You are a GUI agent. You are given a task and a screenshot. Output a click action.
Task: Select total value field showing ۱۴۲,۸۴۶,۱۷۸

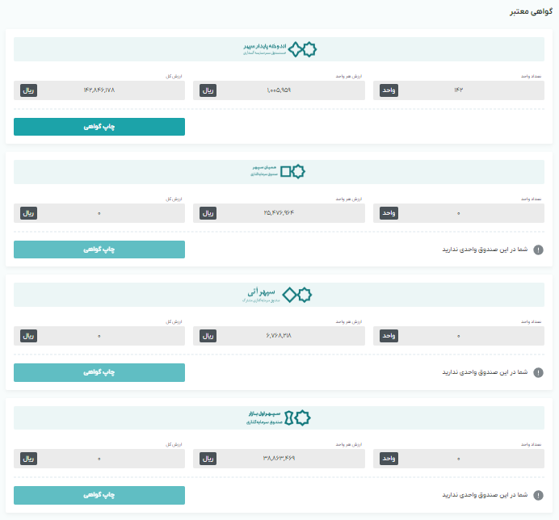[99, 90]
